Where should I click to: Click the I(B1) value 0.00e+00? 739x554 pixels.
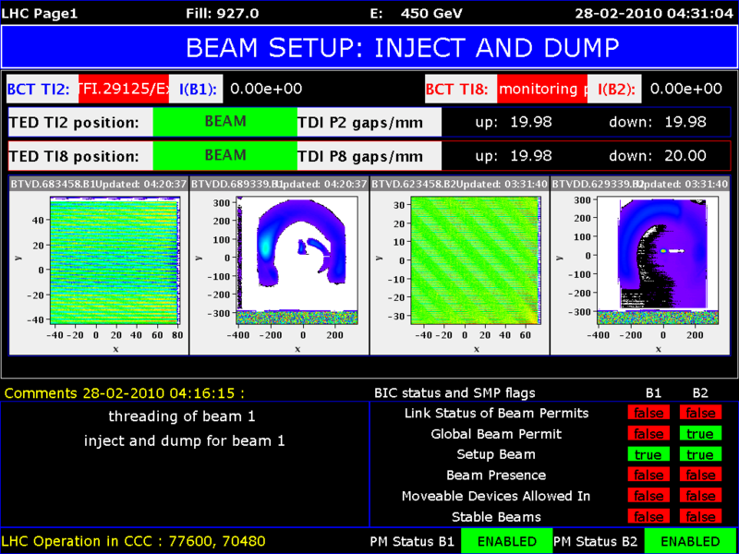(266, 89)
